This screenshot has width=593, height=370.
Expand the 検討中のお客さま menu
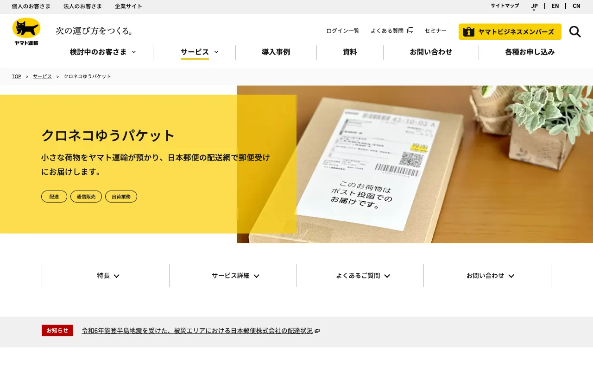coord(103,52)
